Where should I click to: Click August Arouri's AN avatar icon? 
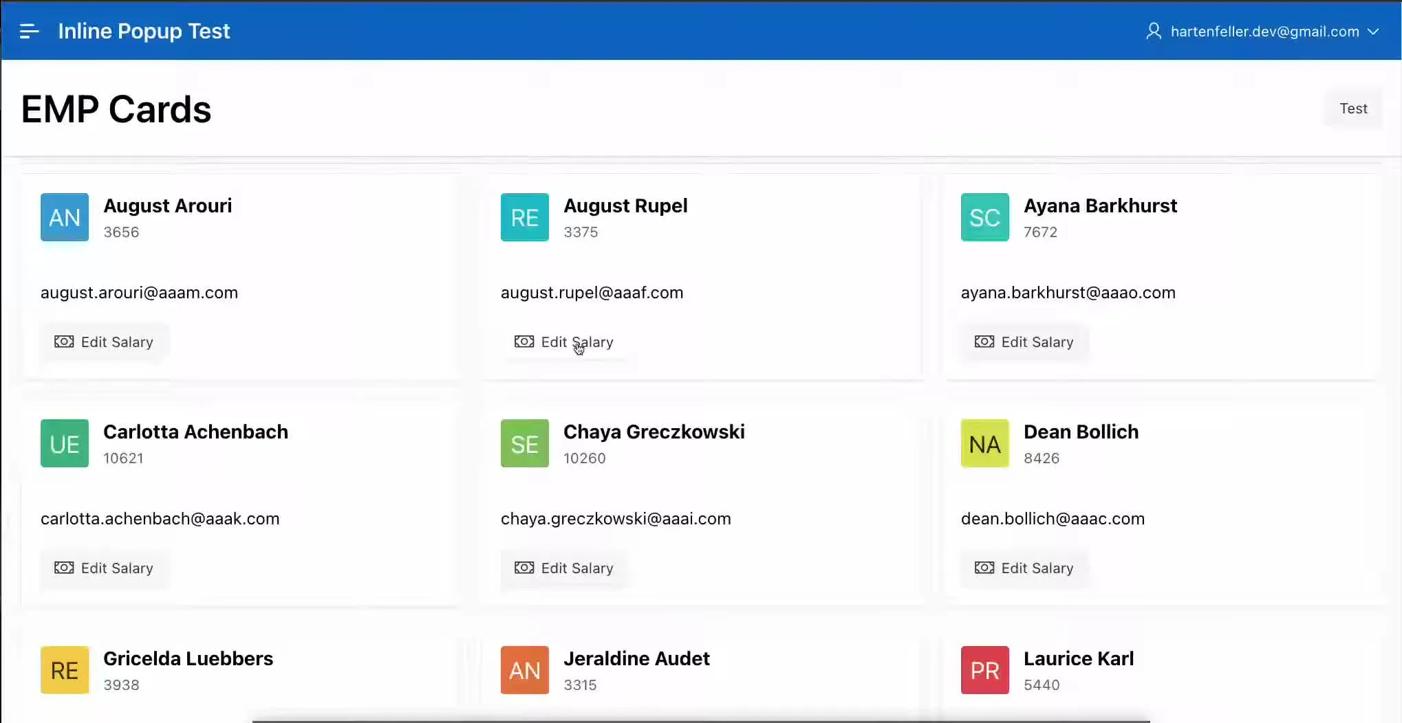coord(65,217)
